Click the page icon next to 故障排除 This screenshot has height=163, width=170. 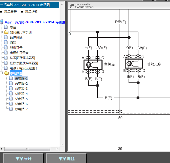click(x=6, y=37)
